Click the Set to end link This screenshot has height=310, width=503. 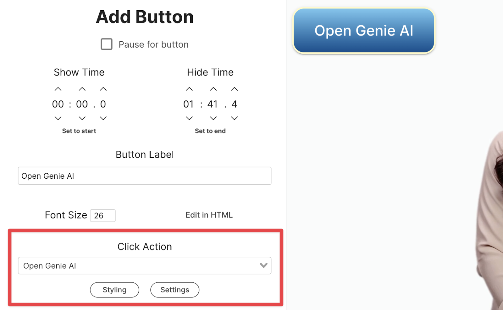pos(210,131)
